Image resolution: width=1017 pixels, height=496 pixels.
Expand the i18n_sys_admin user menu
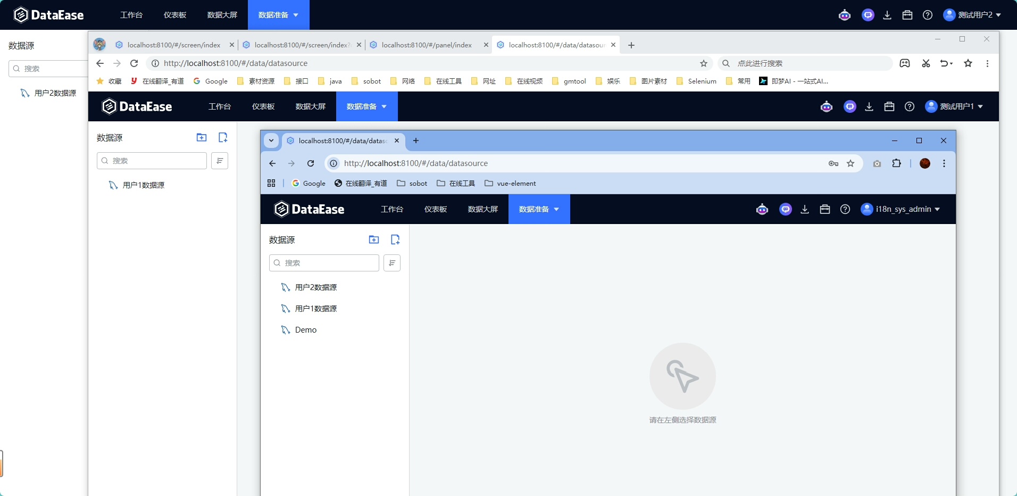[901, 209]
